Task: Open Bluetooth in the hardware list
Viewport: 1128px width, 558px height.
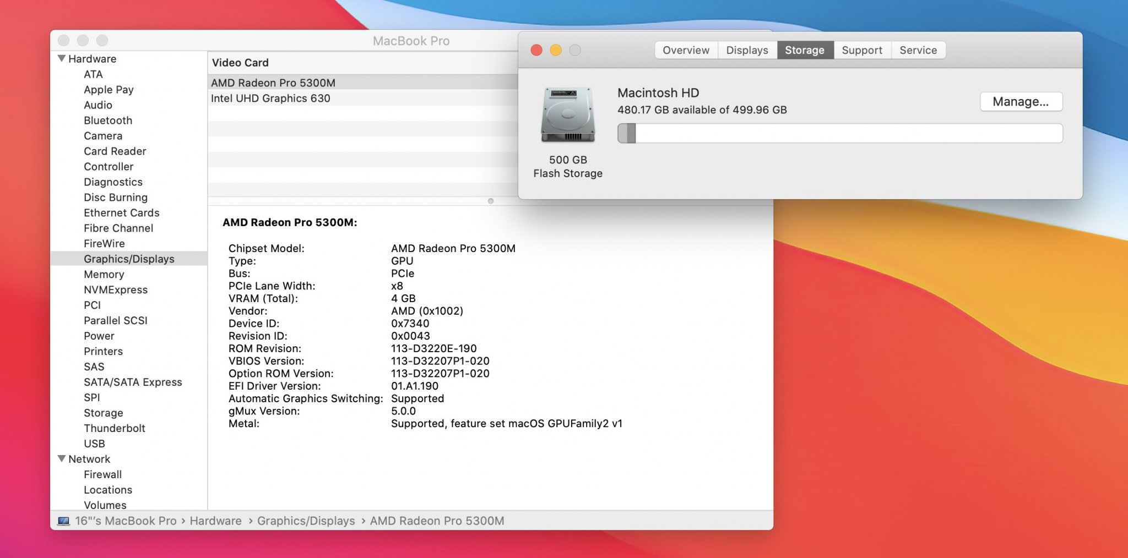Action: 108,121
